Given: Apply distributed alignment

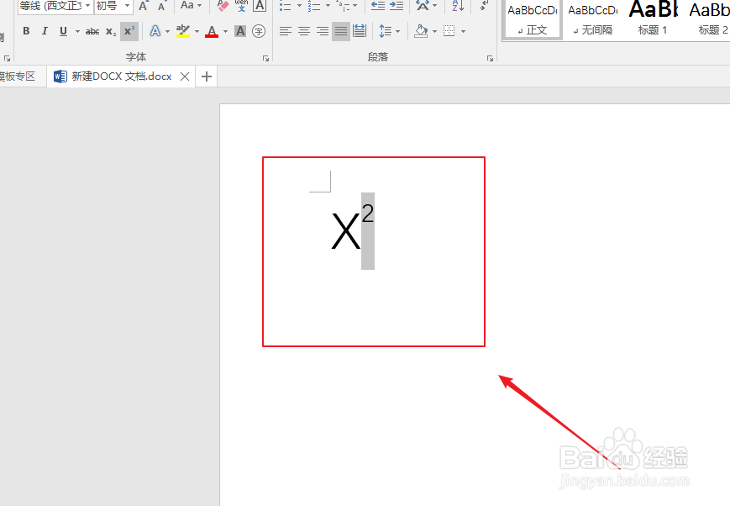Looking at the screenshot, I should click(360, 31).
